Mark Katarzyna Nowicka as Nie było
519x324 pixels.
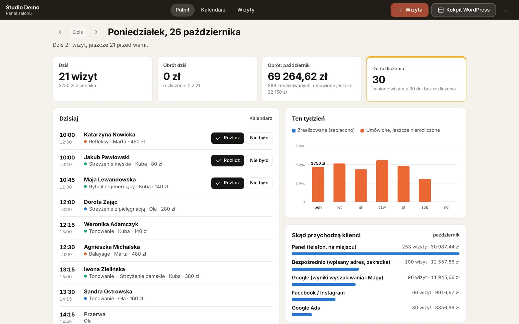259,138
